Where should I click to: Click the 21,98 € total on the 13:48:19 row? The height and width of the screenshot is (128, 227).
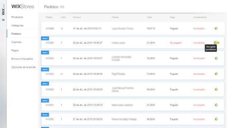click(151, 105)
